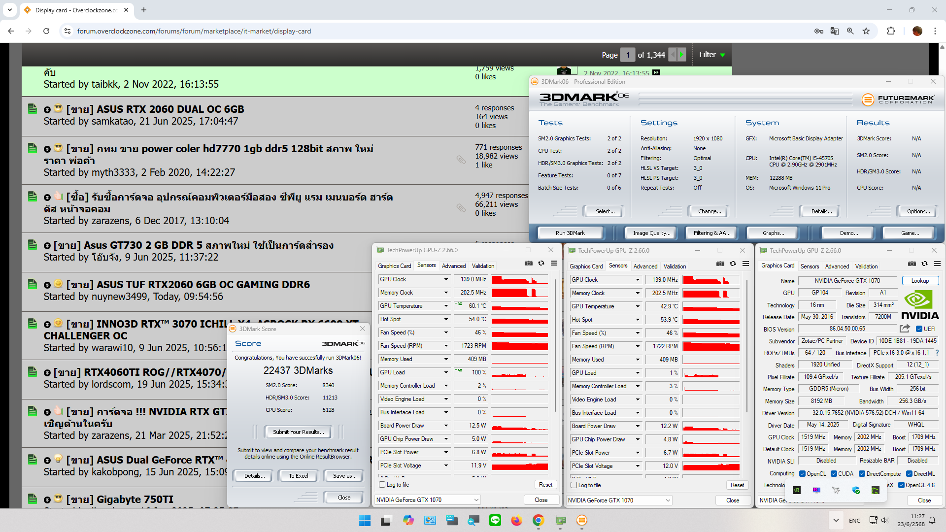Click the BIOS export share icon
The image size is (946, 532).
(x=905, y=329)
